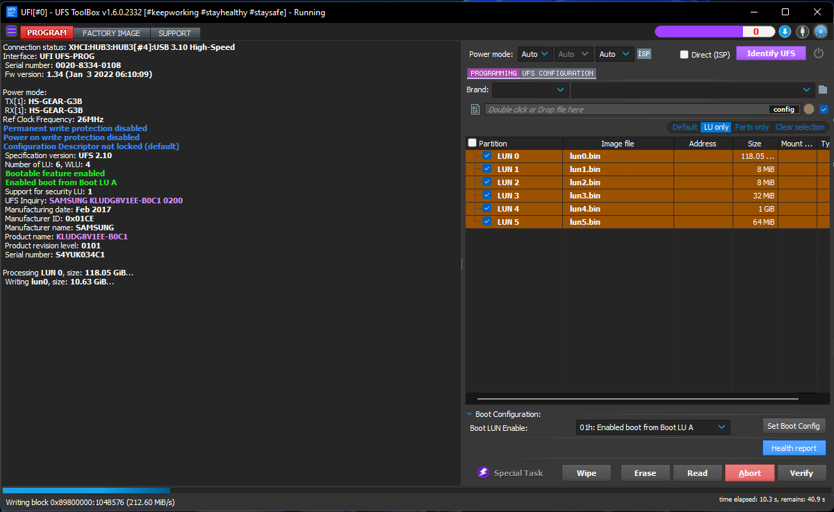Click the blue download update icon
Screen dimensions: 834x512
(x=785, y=31)
